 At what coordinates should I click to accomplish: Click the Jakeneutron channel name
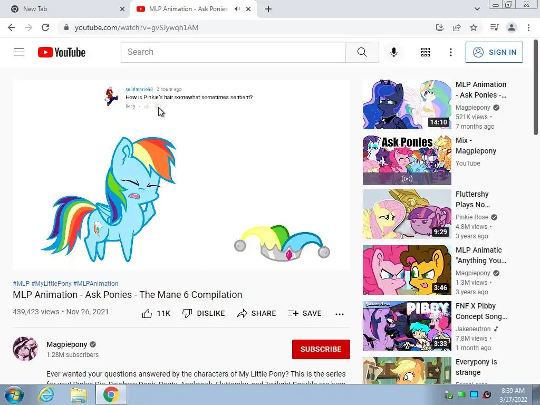pyautogui.click(x=473, y=329)
